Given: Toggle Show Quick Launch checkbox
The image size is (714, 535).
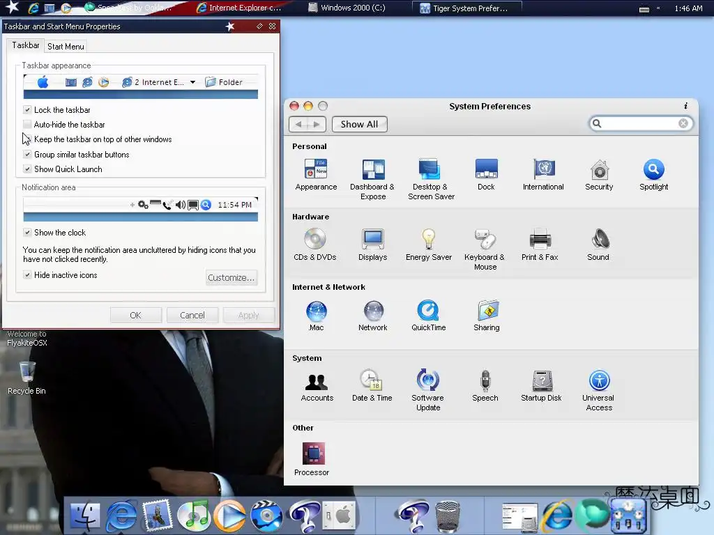Looking at the screenshot, I should pyautogui.click(x=27, y=169).
